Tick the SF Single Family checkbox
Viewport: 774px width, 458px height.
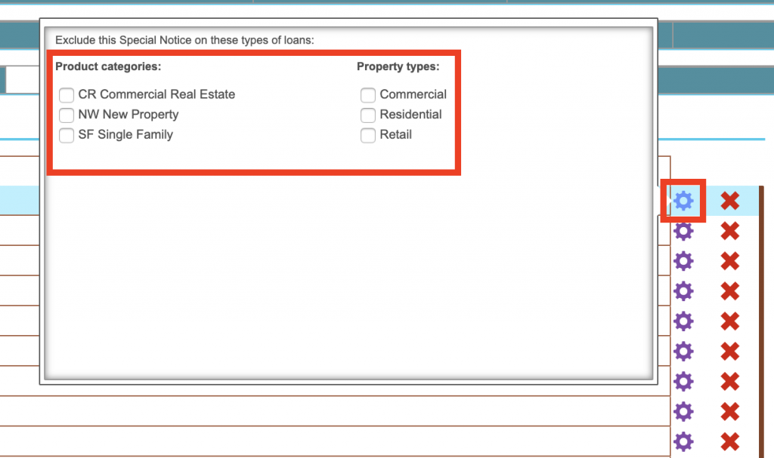(x=67, y=136)
